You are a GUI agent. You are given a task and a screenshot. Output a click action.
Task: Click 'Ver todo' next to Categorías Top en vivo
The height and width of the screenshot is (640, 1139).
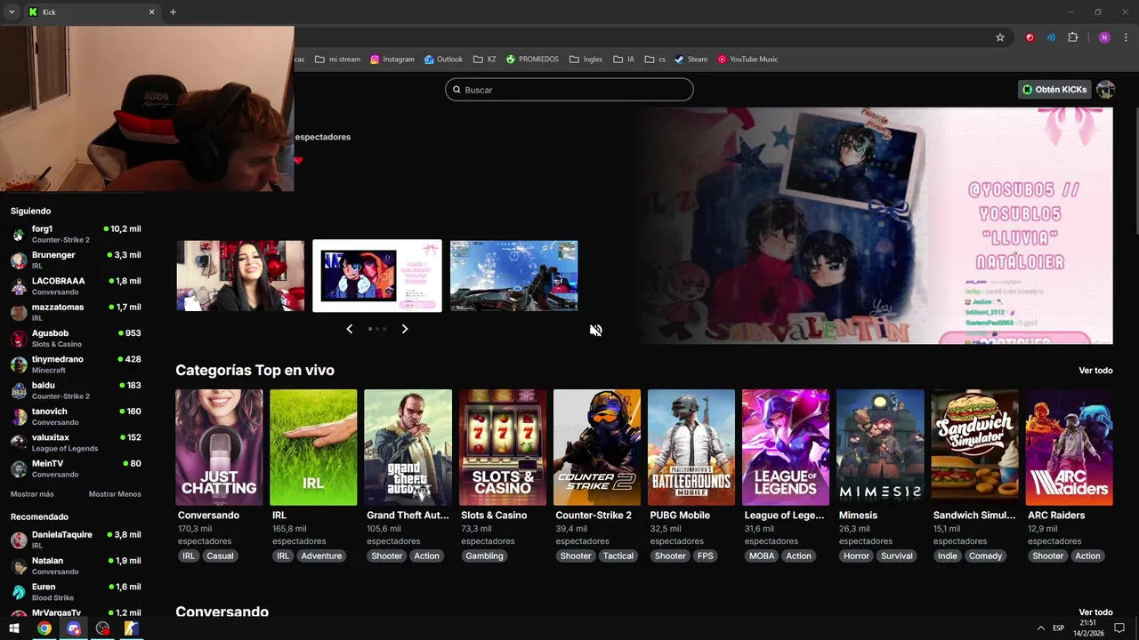[x=1095, y=371]
